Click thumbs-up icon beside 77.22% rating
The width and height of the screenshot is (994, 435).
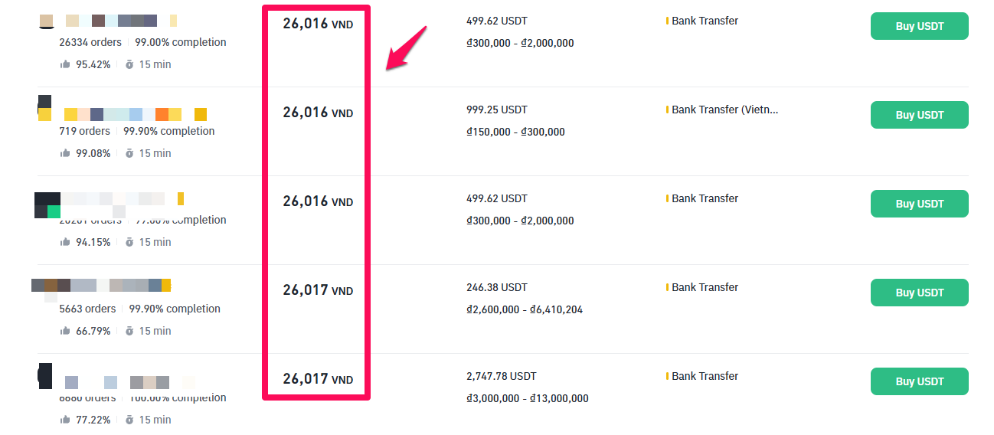click(65, 420)
